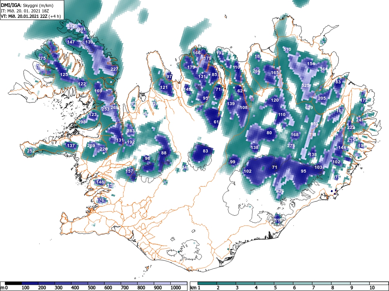This screenshot has width=389, height=291.
Task: Click the visibility value 192 on the map
Action: click(131, 142)
